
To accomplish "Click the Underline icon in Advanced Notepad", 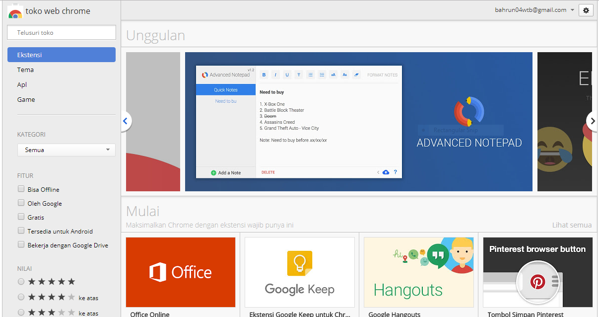I will [287, 75].
